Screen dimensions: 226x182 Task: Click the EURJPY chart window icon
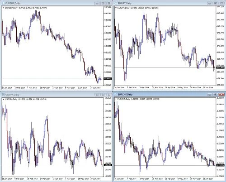116,3
